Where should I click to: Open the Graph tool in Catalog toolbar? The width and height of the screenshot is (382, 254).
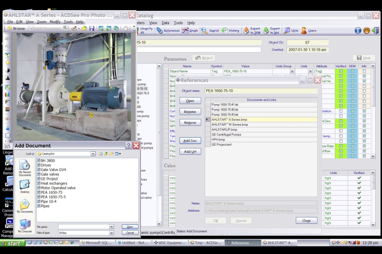190,30
